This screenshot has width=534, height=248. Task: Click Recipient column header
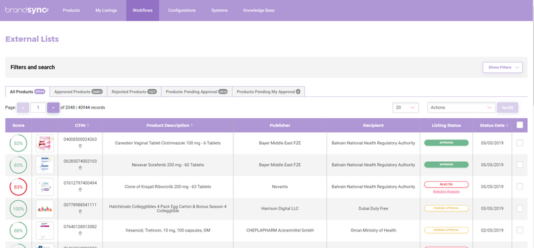click(373, 125)
